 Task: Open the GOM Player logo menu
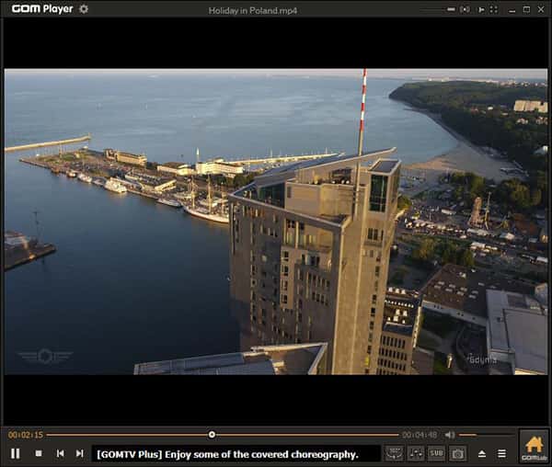(41, 9)
